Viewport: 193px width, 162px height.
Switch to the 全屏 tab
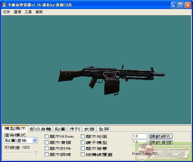tap(103, 129)
